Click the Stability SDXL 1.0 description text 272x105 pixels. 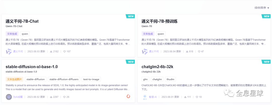[68, 87]
